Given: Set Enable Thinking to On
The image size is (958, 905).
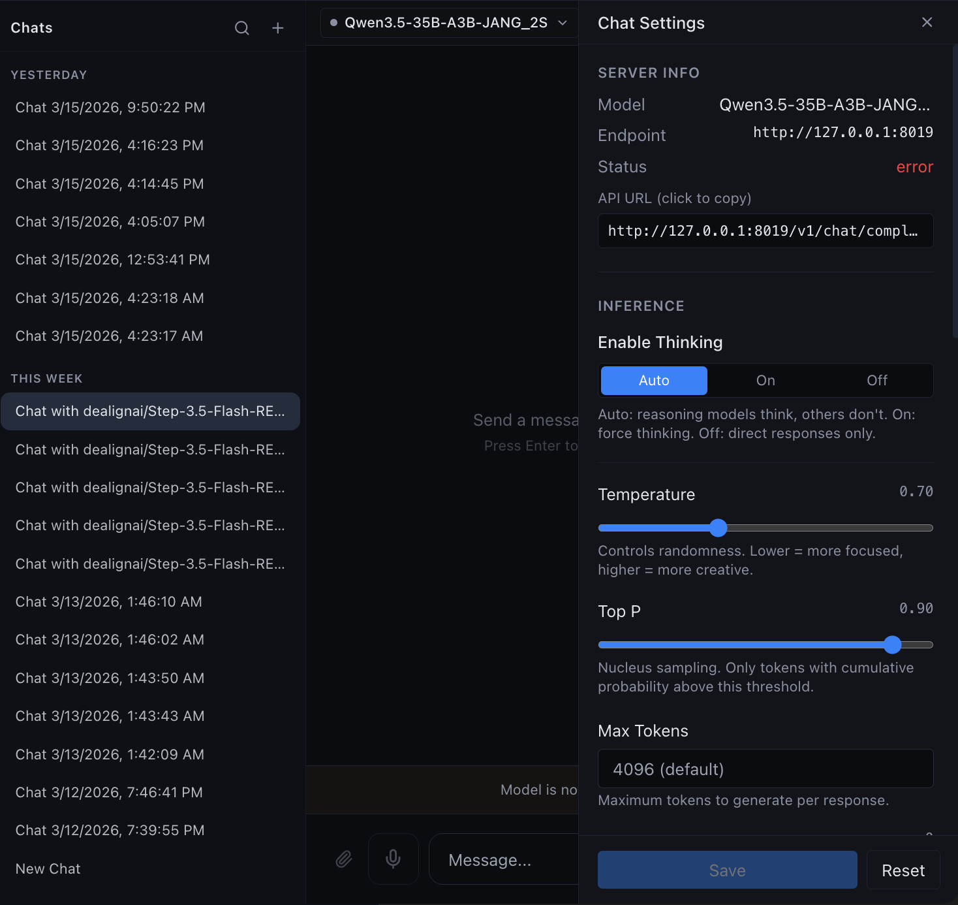Looking at the screenshot, I should [765, 381].
